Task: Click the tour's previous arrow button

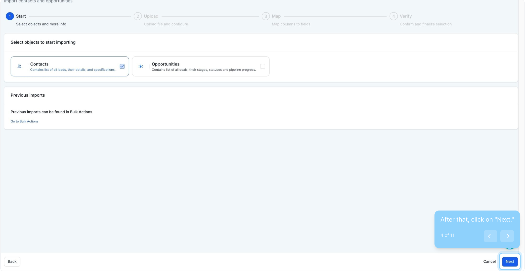Action: click(x=490, y=236)
